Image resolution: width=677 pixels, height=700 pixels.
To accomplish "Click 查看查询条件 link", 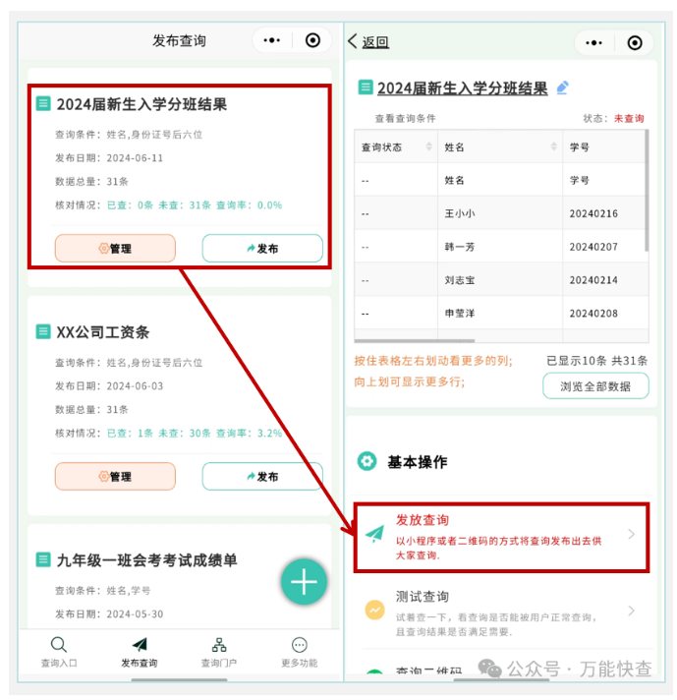I will [405, 118].
